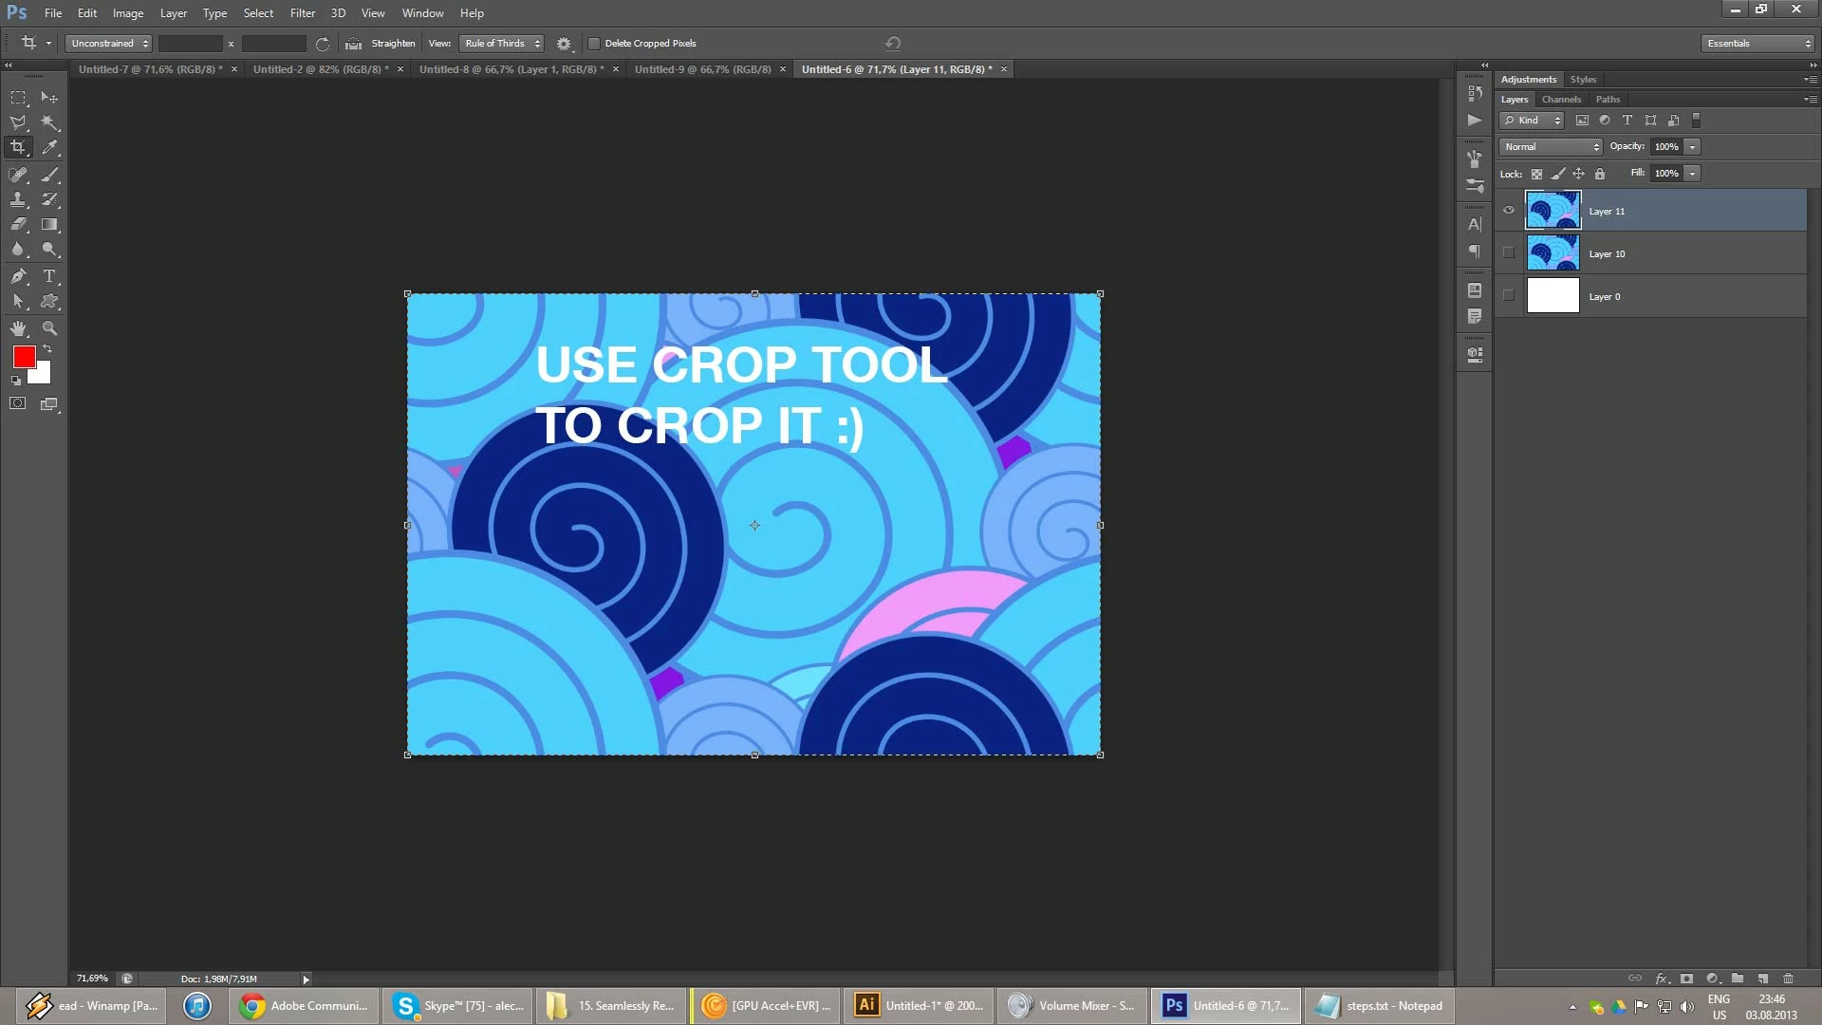Click the delete layer trash icon
Viewport: 1822px width, 1025px height.
[x=1788, y=978]
